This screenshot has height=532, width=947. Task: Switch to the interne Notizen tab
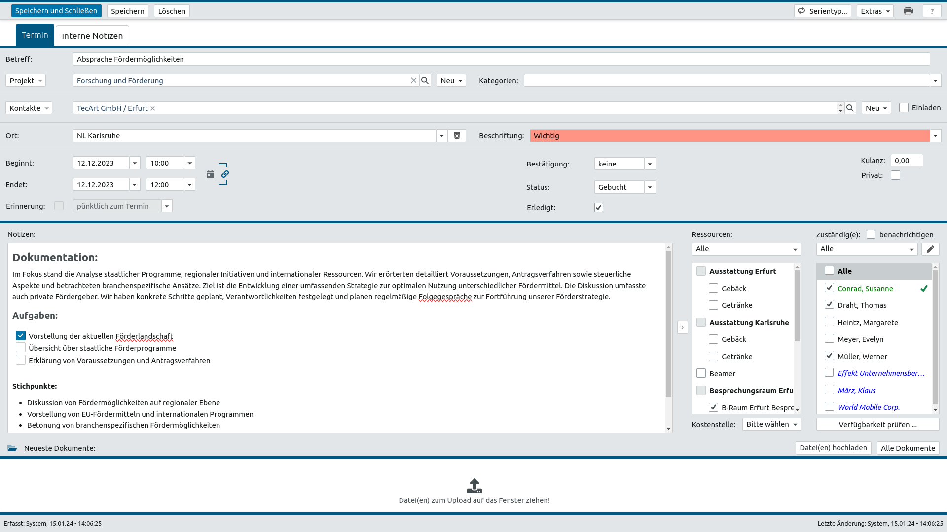92,35
